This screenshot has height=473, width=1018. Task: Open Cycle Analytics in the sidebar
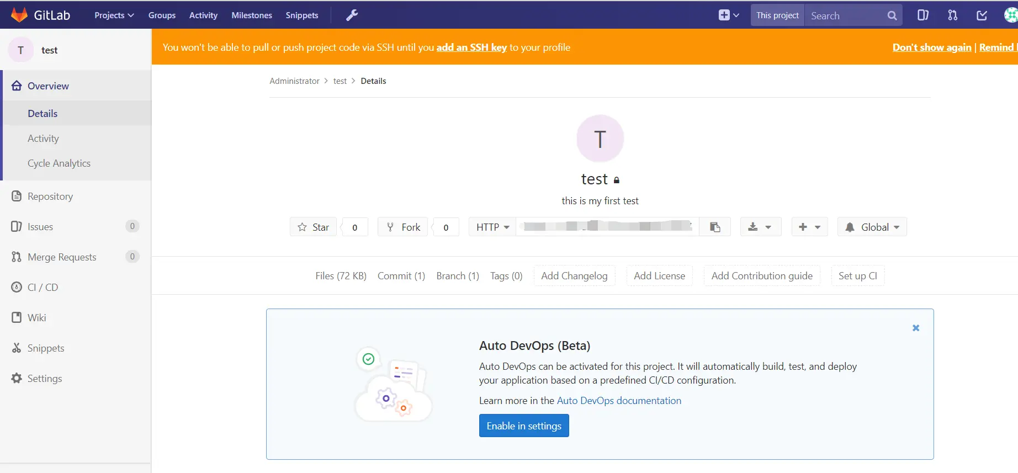click(59, 163)
